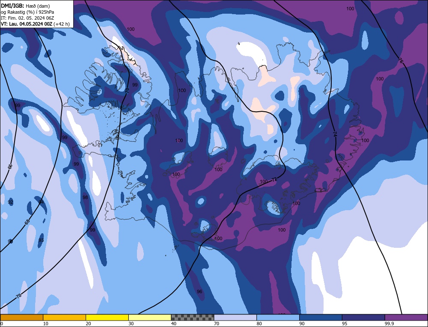
Task: Click the "96" humidity value on map
Action: point(199,291)
